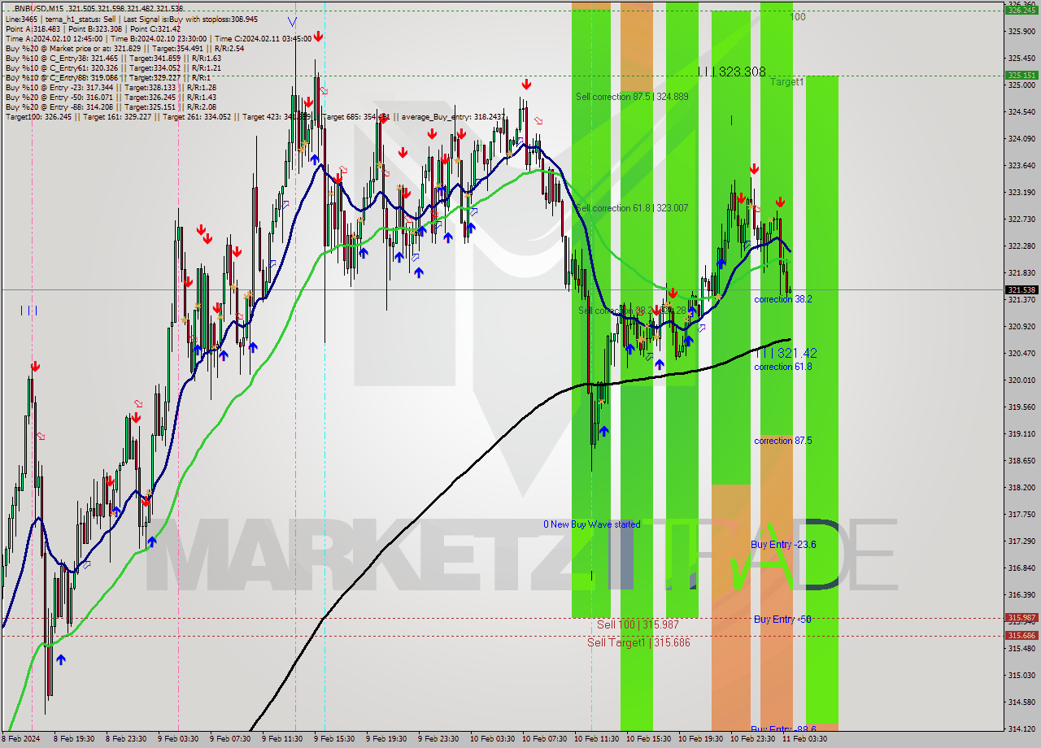Select 'Sell correction 87.5 | 324.889' label
The image size is (1041, 748).
[632, 96]
